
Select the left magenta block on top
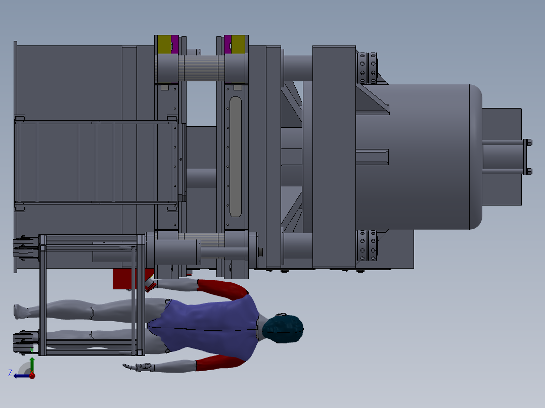tap(175, 44)
